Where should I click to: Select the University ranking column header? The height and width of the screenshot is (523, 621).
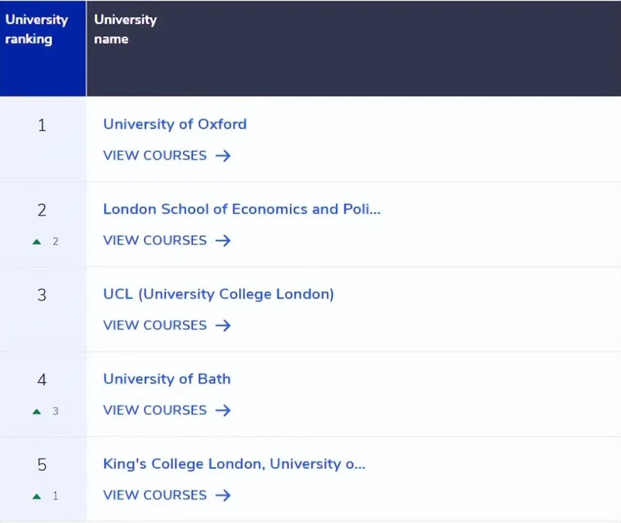(36, 29)
